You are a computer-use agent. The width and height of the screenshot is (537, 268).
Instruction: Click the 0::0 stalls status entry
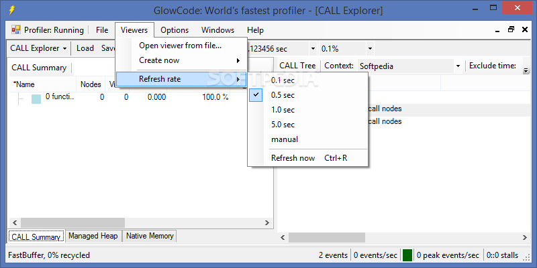point(502,255)
